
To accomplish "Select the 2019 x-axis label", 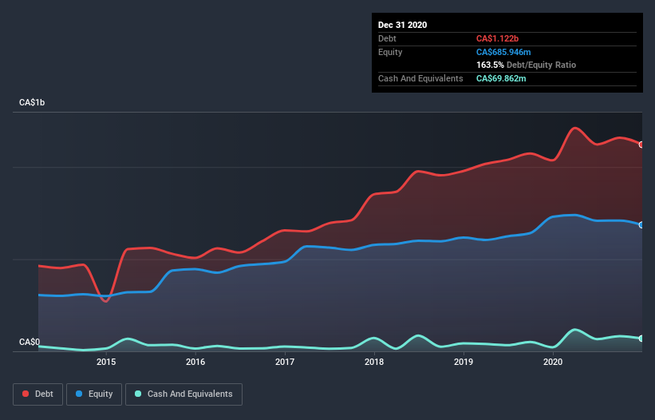I will point(464,362).
